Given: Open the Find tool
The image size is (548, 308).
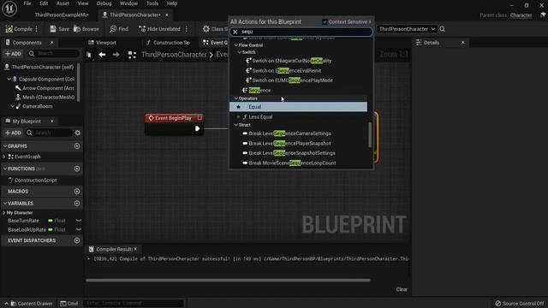Looking at the screenshot, I should click(x=119, y=29).
